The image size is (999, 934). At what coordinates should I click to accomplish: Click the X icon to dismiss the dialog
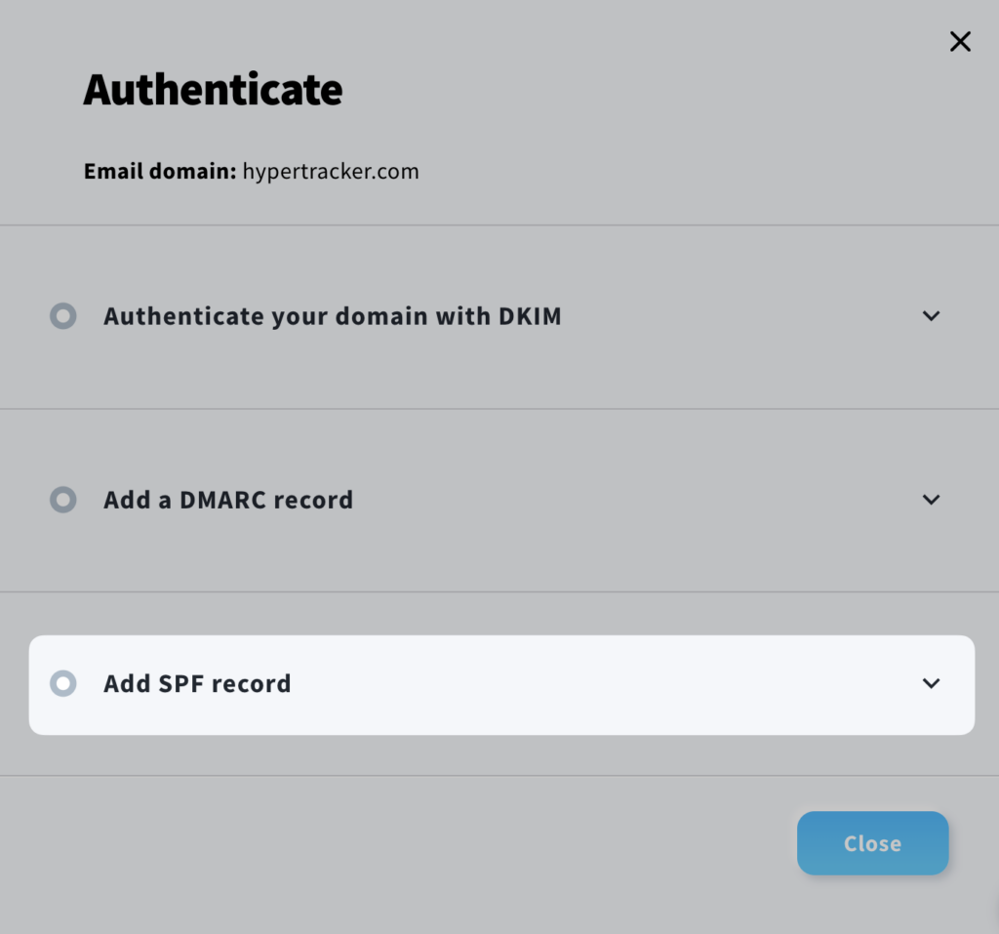[960, 41]
